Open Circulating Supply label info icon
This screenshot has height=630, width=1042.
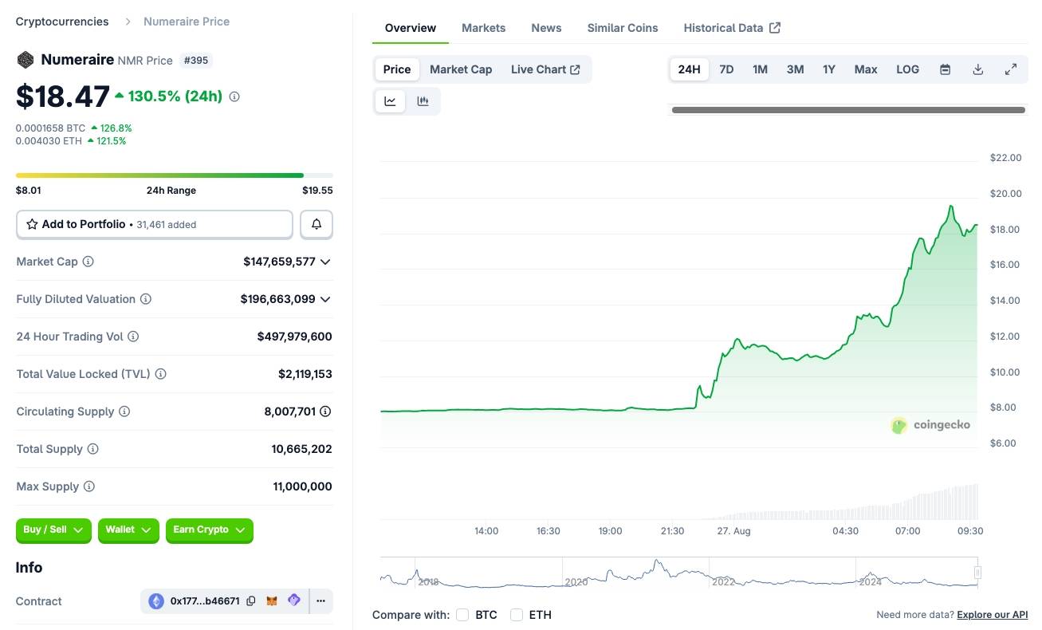124,411
